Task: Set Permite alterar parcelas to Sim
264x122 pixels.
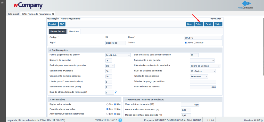Action: [x=108, y=109]
